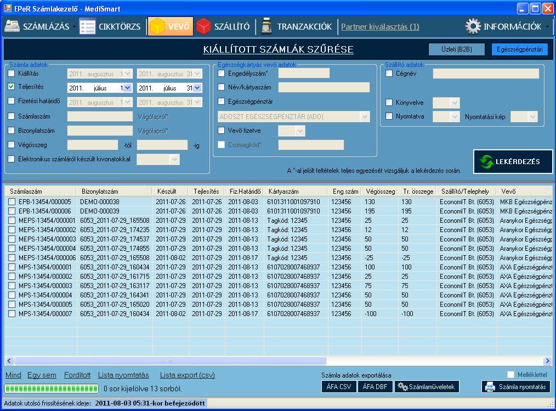556x411 pixels.
Task: Invert the selection with Fordított link
Action: click(77, 375)
